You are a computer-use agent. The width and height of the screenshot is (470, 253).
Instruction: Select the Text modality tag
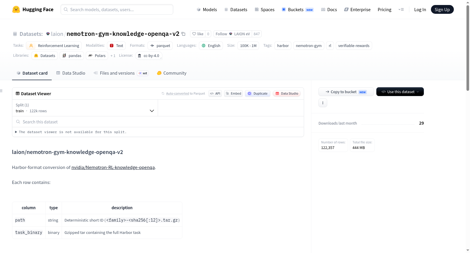click(116, 46)
